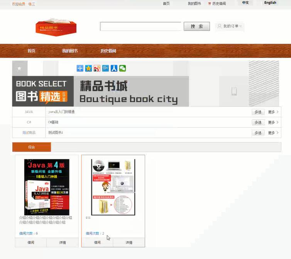This screenshot has width=291, height=259.
Task: Expand 更多 for JAVA category row
Action: pos(273,112)
